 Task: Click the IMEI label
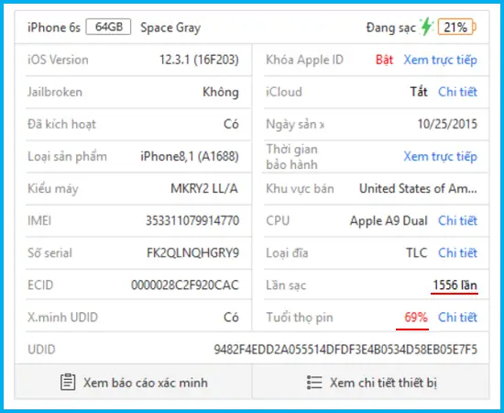click(x=39, y=221)
